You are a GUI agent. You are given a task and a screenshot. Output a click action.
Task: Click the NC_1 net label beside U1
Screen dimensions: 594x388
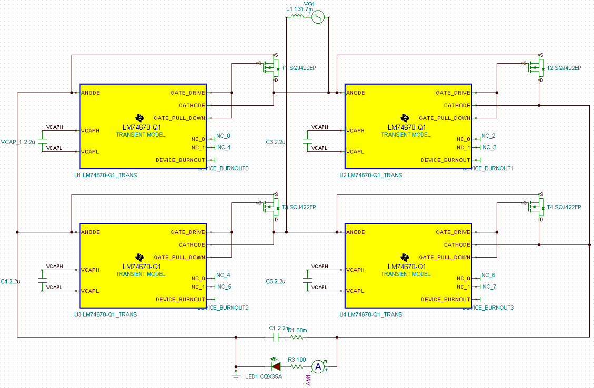224,148
